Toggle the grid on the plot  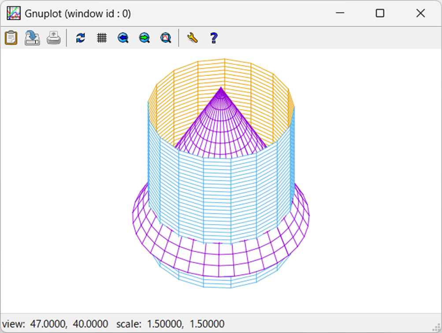[x=102, y=38]
